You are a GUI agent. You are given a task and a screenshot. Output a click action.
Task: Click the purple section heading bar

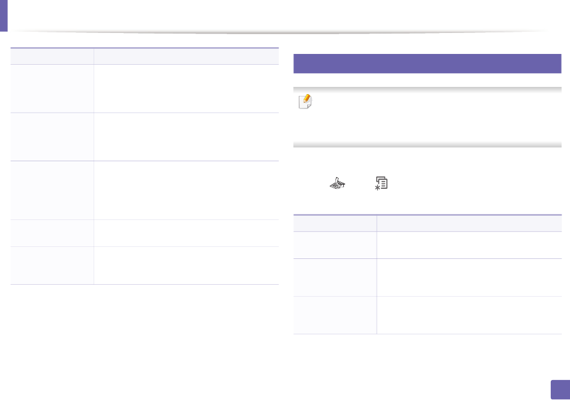point(427,64)
